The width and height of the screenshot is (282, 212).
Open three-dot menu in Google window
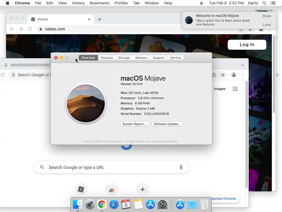click(x=243, y=75)
